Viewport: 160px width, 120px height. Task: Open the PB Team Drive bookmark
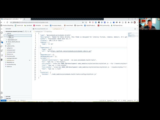[x=117, y=25]
